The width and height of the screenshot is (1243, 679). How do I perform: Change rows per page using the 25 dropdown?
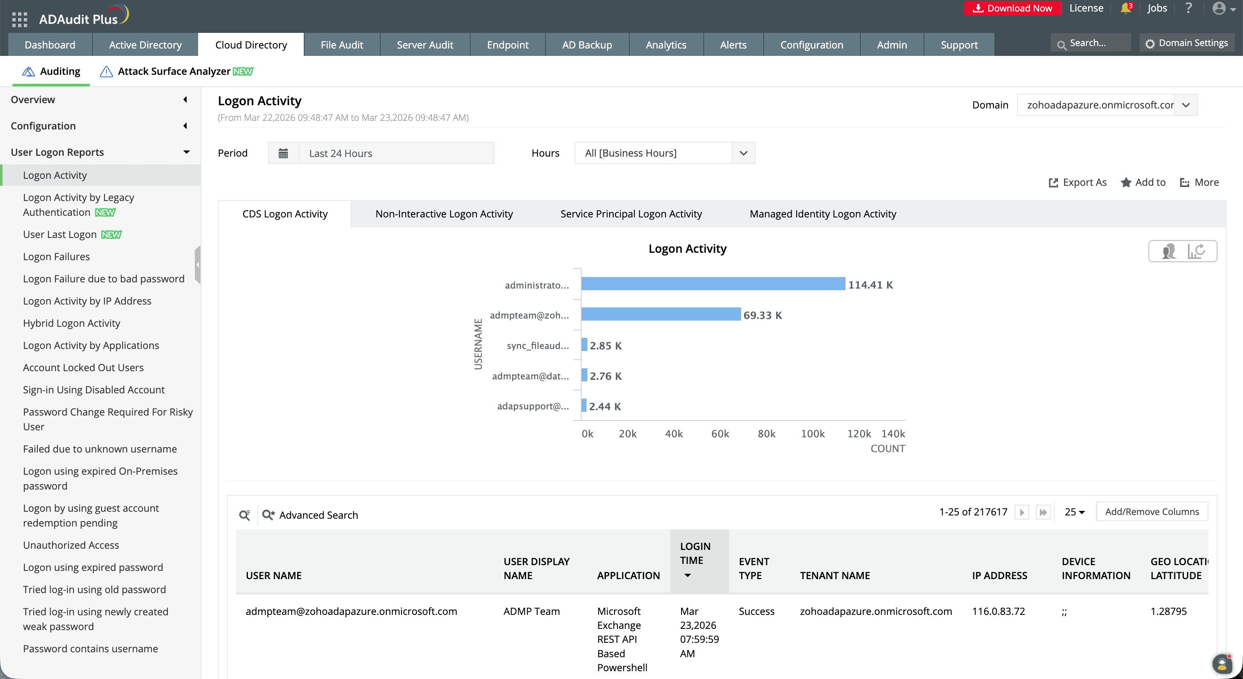1074,512
